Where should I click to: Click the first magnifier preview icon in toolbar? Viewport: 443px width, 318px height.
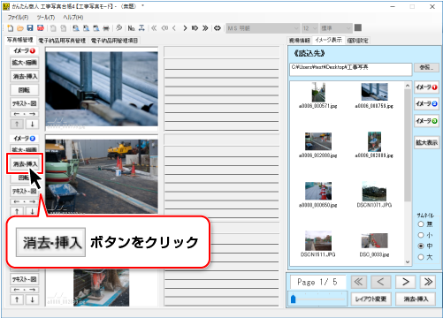click(76, 28)
